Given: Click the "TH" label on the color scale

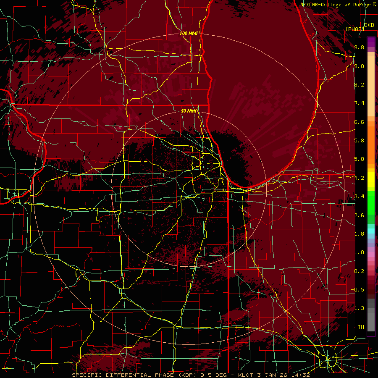Looking at the screenshot, I should pyautogui.click(x=361, y=327).
